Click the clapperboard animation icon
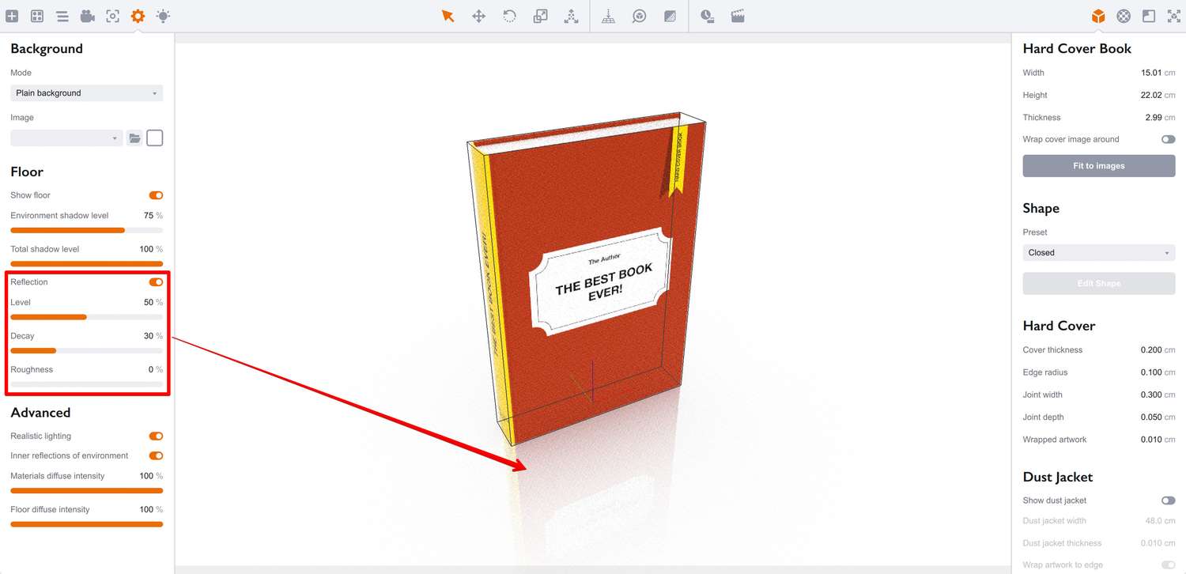Image resolution: width=1186 pixels, height=574 pixels. tap(738, 16)
